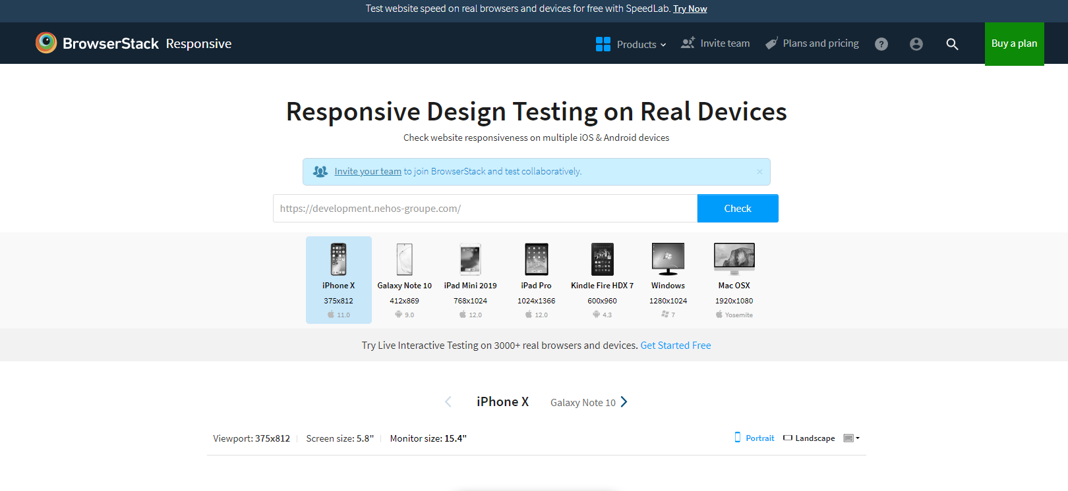Screen dimensions: 1068x491
Task: Select the Galaxy Note 10 device thumbnail
Action: tap(405, 280)
